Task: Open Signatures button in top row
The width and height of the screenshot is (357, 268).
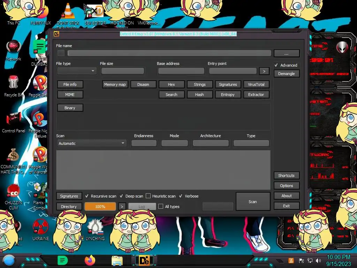Action: pos(228,84)
